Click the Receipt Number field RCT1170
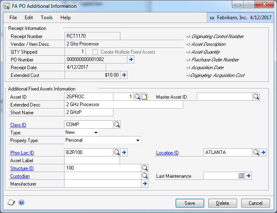 click(x=92, y=36)
